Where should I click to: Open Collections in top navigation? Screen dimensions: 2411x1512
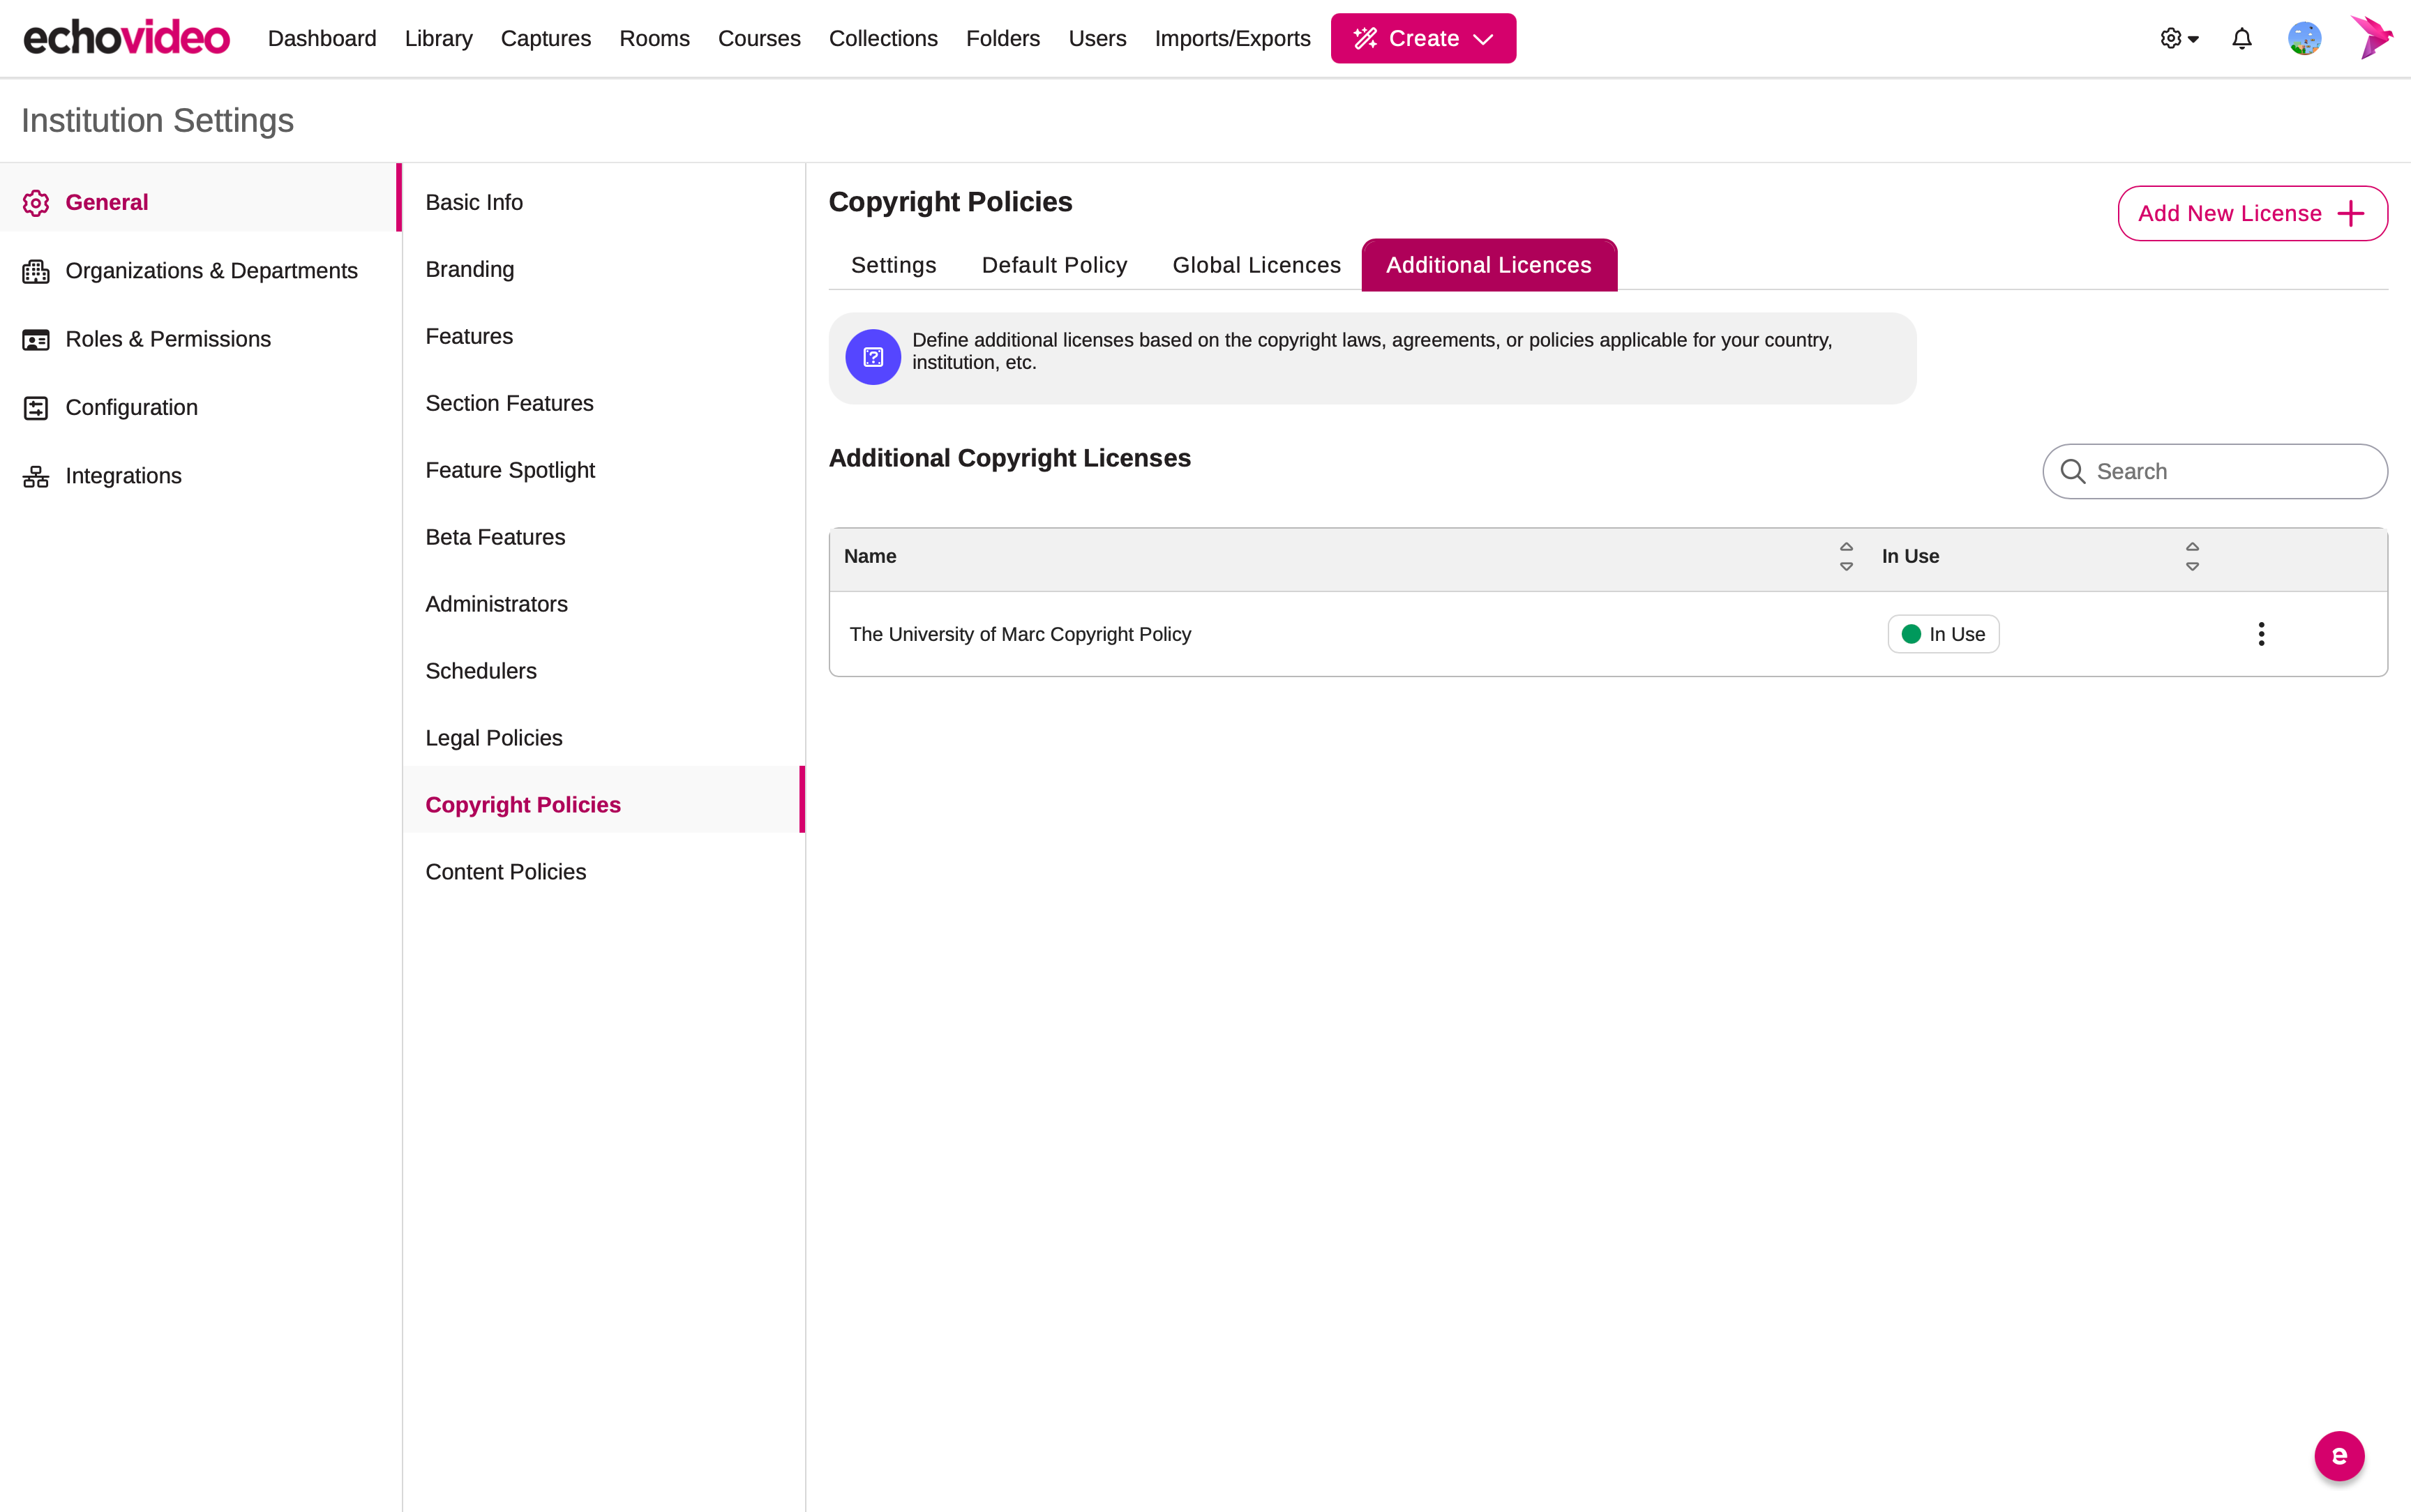click(x=883, y=38)
